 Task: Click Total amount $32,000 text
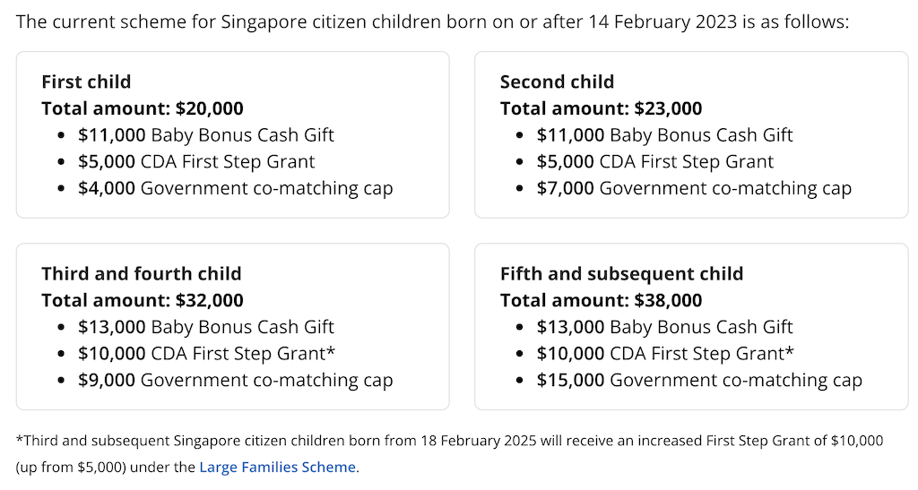point(143,301)
